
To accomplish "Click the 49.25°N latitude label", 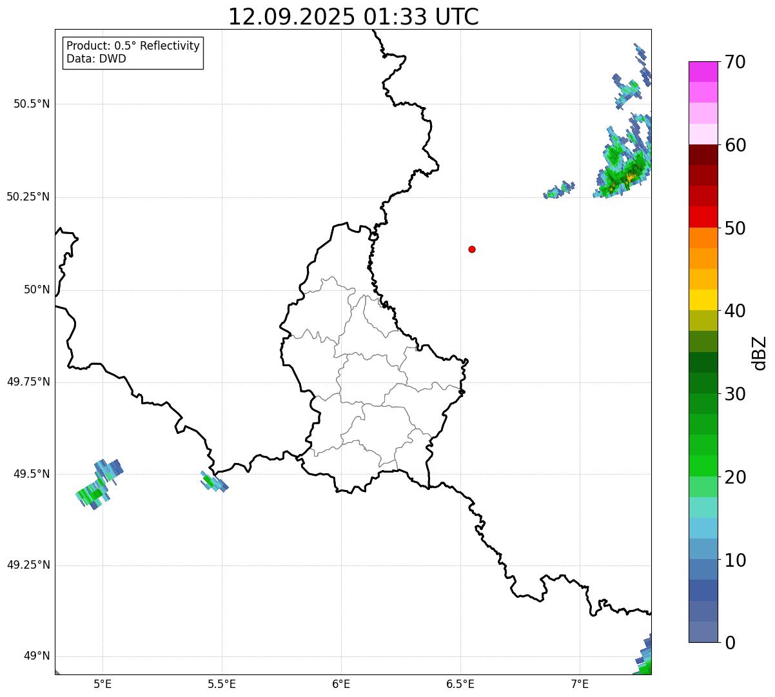I will (28, 565).
